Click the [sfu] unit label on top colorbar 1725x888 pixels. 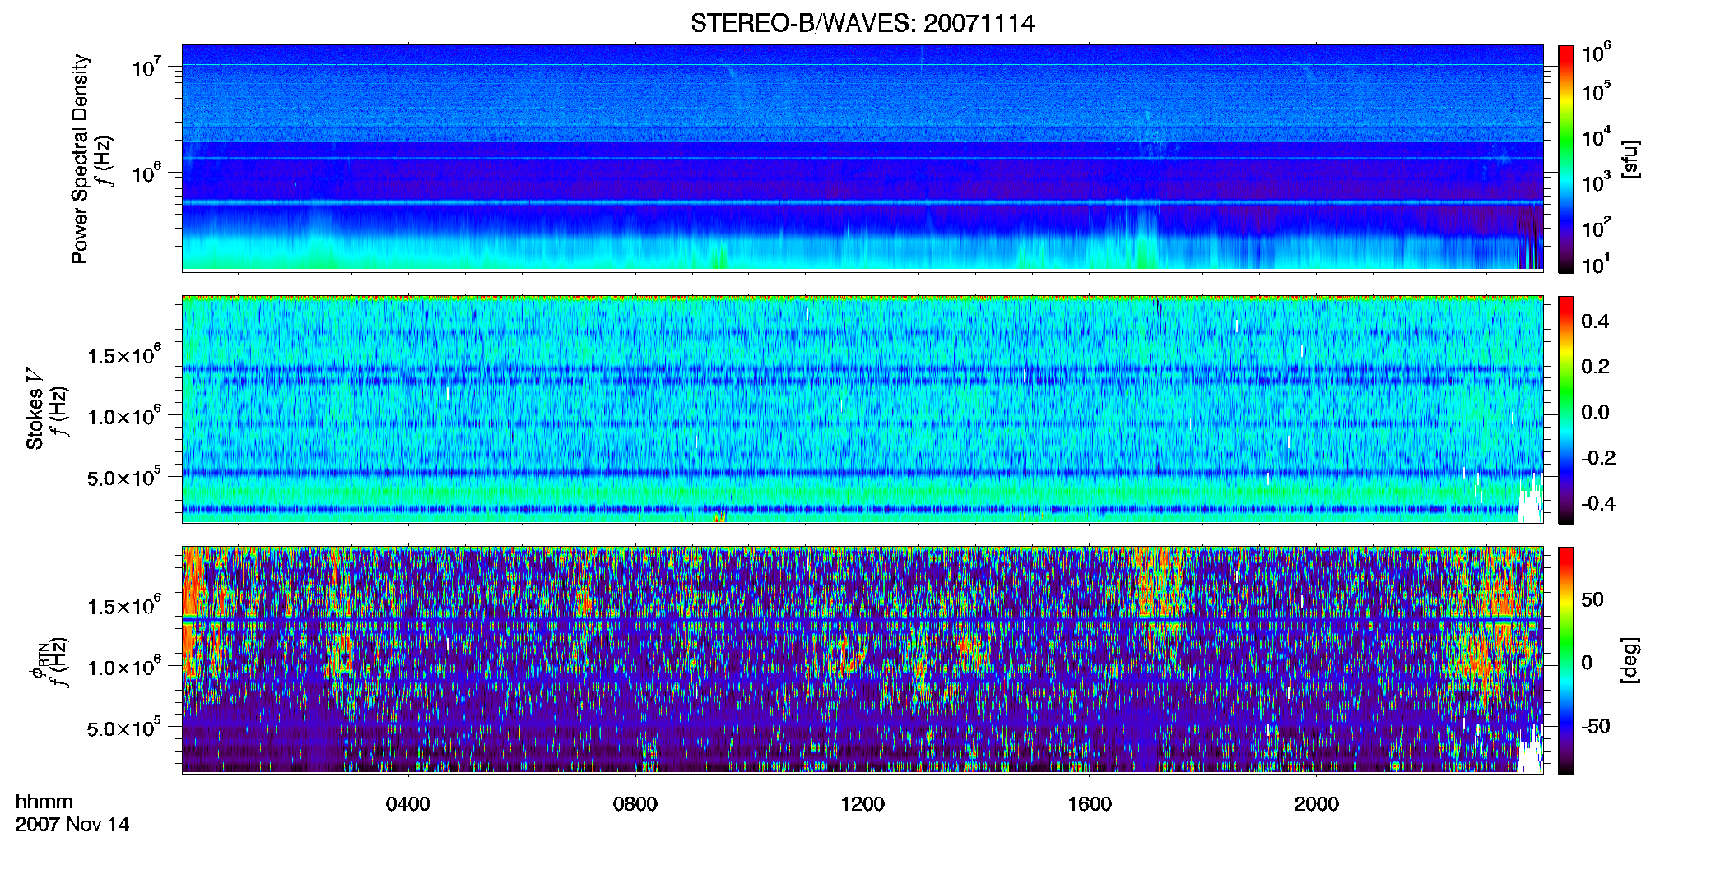point(1630,159)
